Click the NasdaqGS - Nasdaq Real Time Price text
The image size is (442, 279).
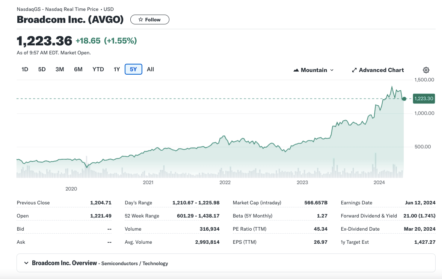pos(57,9)
